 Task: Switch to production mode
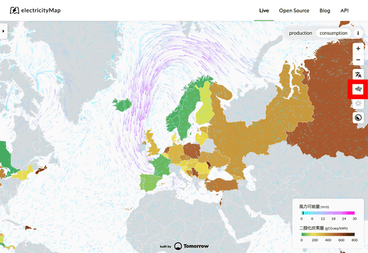300,33
